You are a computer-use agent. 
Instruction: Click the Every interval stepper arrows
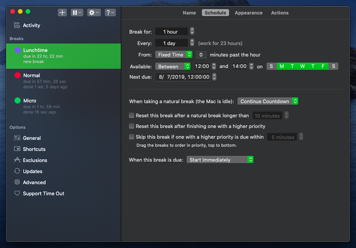click(x=192, y=43)
